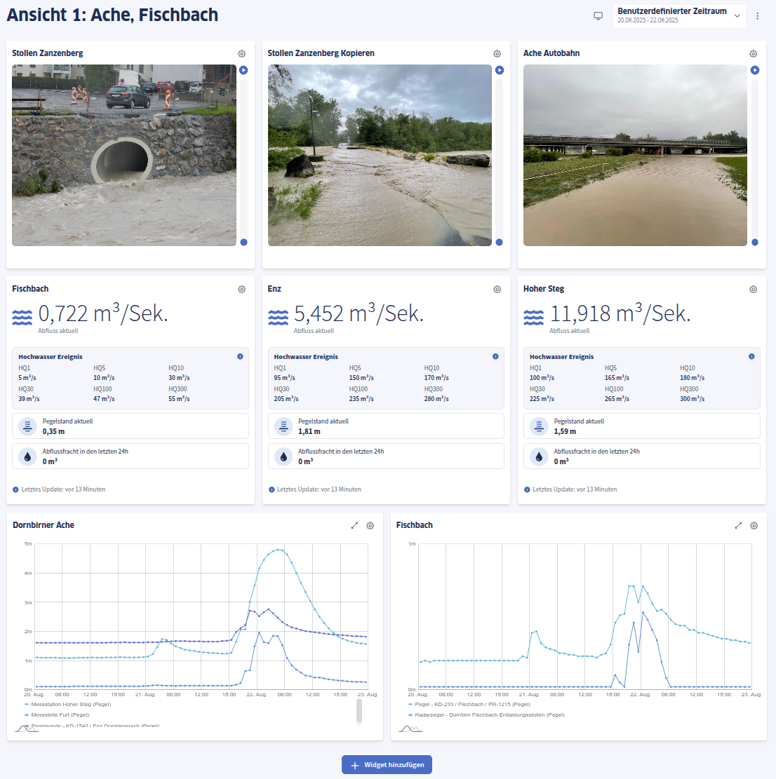Click the Ansicht 1: Ache, Fischbach heading
Screen dimensions: 776x779
coord(112,14)
